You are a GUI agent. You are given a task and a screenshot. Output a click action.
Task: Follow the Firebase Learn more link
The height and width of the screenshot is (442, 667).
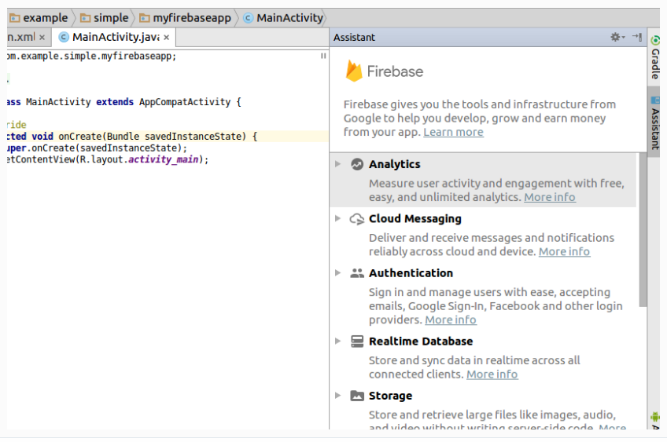pyautogui.click(x=453, y=132)
